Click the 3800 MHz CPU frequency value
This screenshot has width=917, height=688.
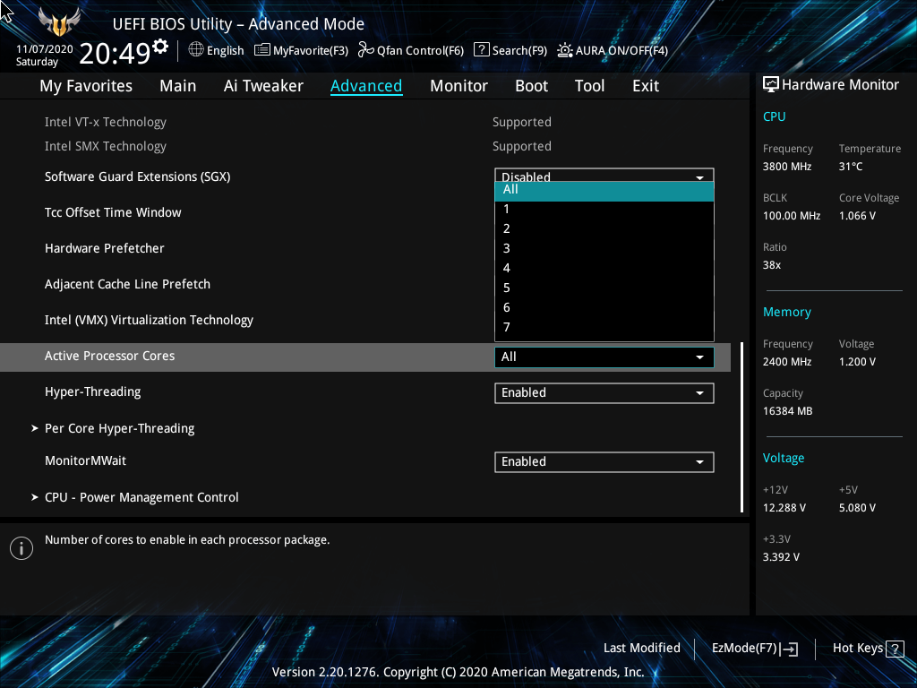tap(786, 167)
